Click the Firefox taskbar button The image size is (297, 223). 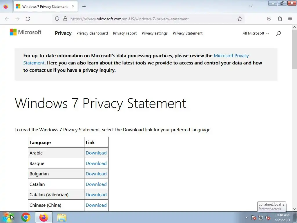click(x=44, y=217)
